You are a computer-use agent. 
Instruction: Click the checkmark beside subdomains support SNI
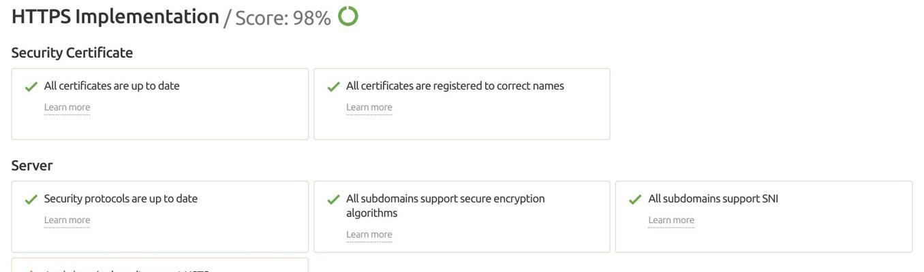[635, 200]
